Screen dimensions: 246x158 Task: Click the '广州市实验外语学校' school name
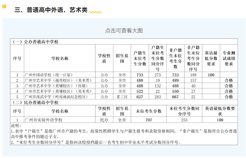click(x=43, y=120)
